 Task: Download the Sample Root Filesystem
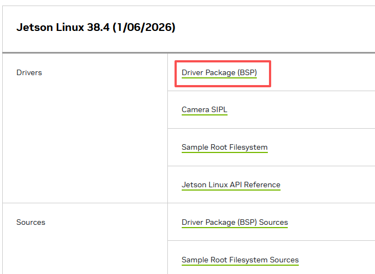(x=225, y=147)
